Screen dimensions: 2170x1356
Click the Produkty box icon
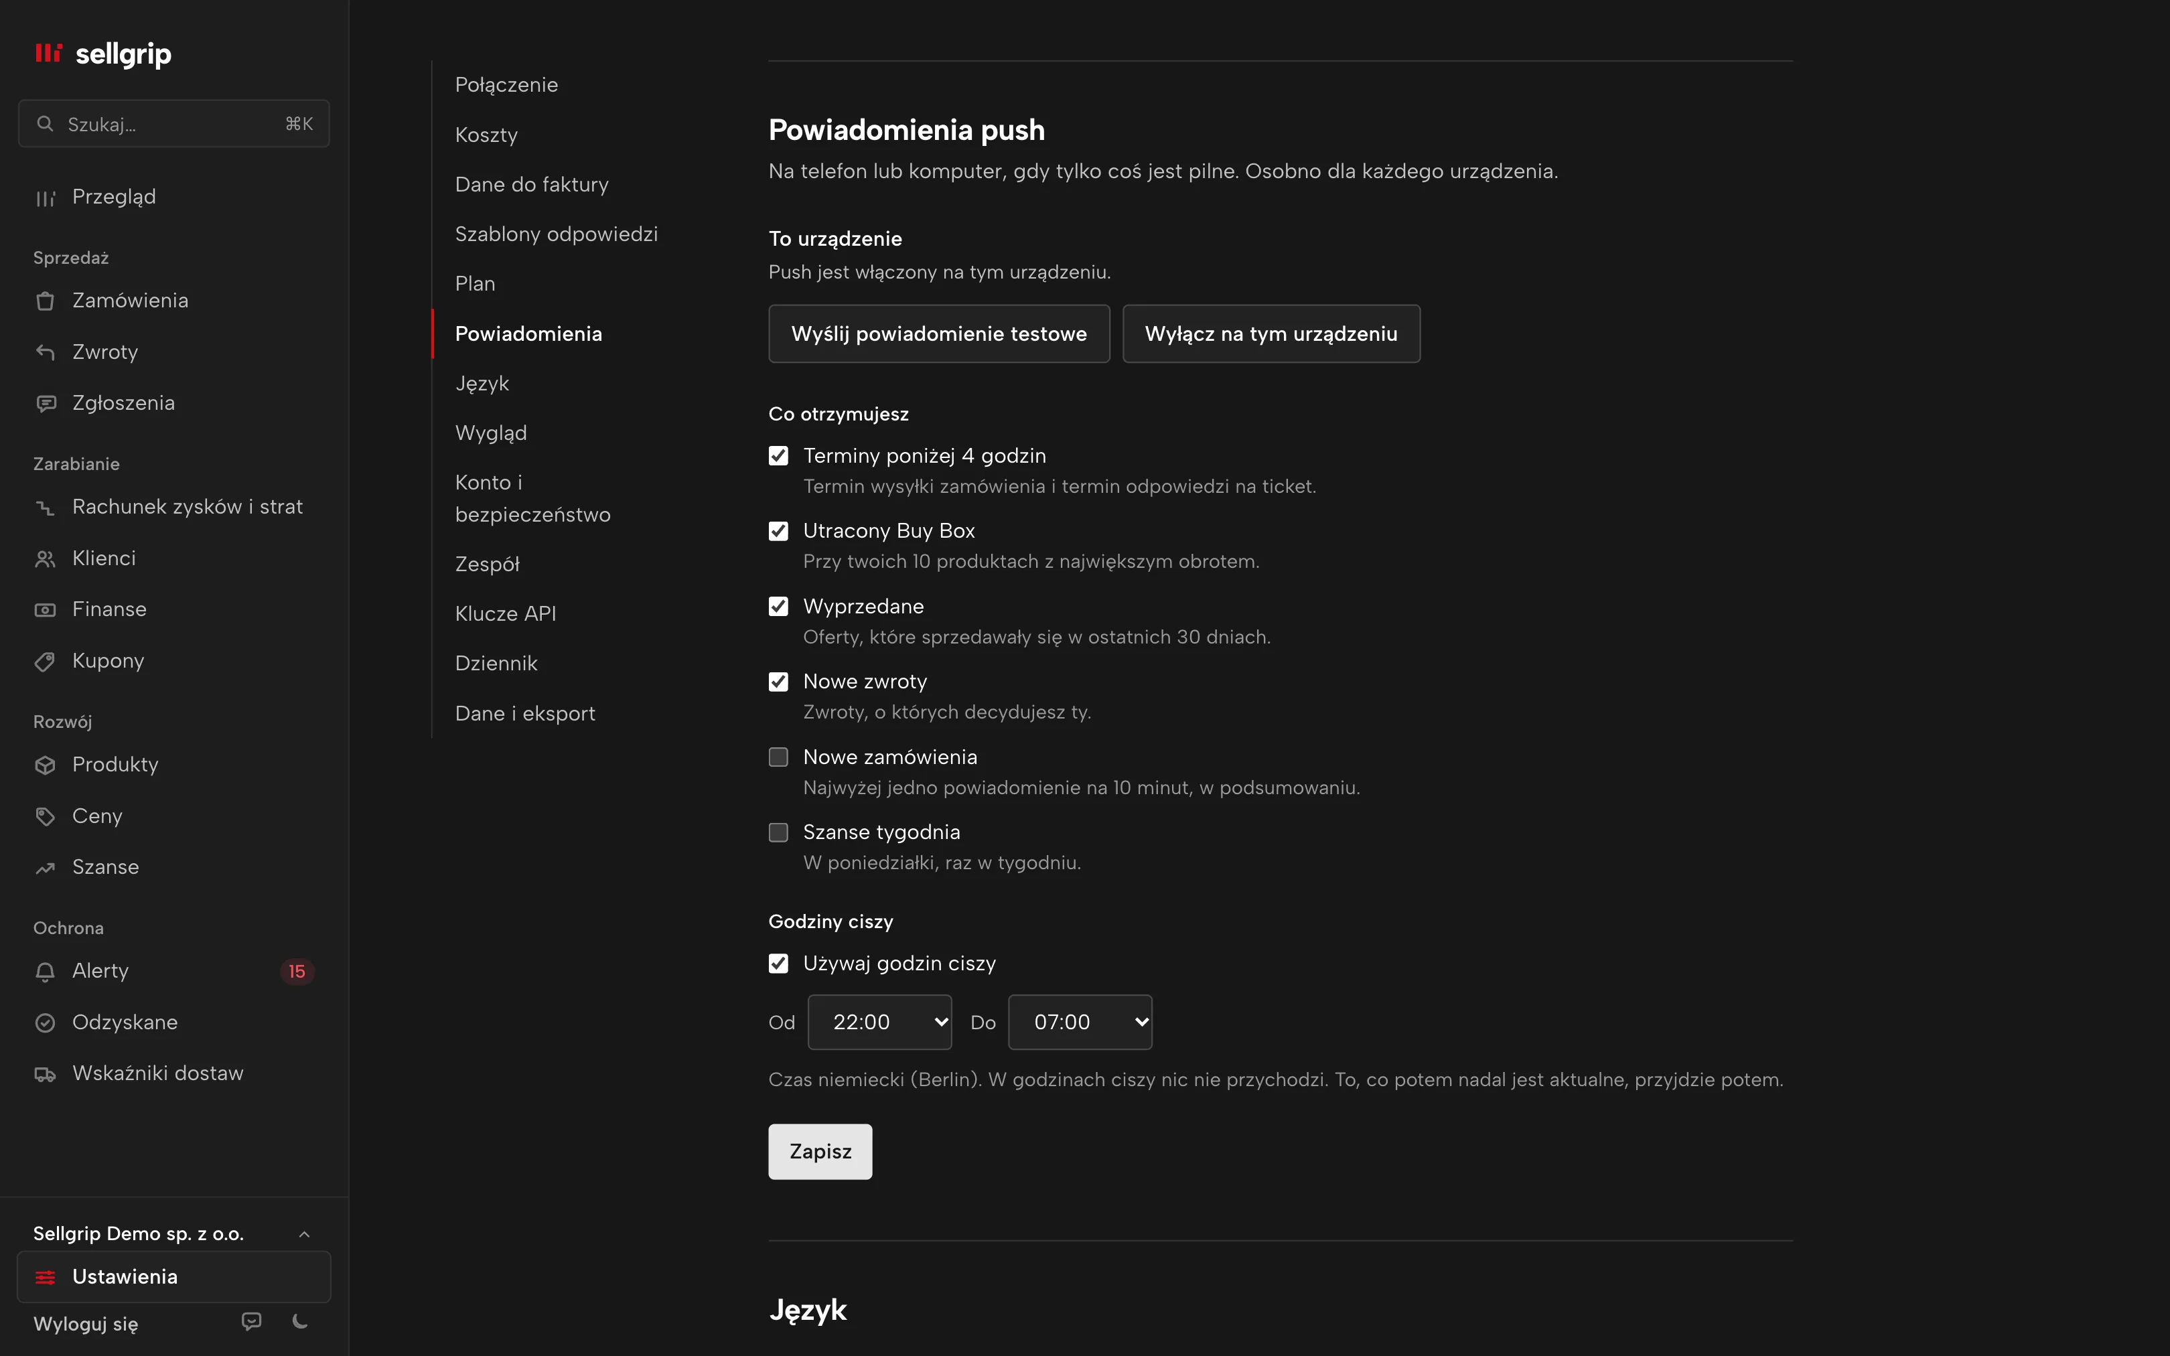click(x=45, y=765)
